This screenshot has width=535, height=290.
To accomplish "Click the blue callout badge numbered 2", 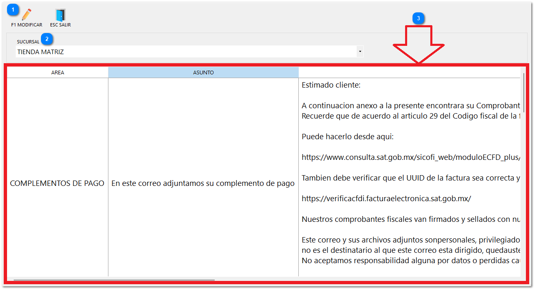I will point(47,39).
